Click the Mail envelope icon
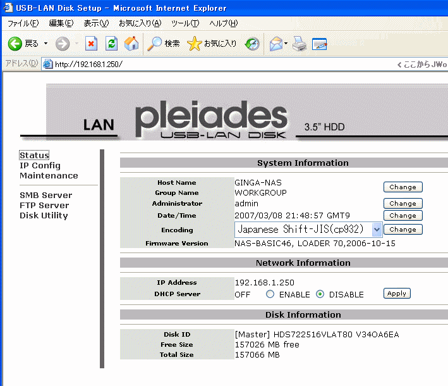The image size is (448, 386). point(275,44)
